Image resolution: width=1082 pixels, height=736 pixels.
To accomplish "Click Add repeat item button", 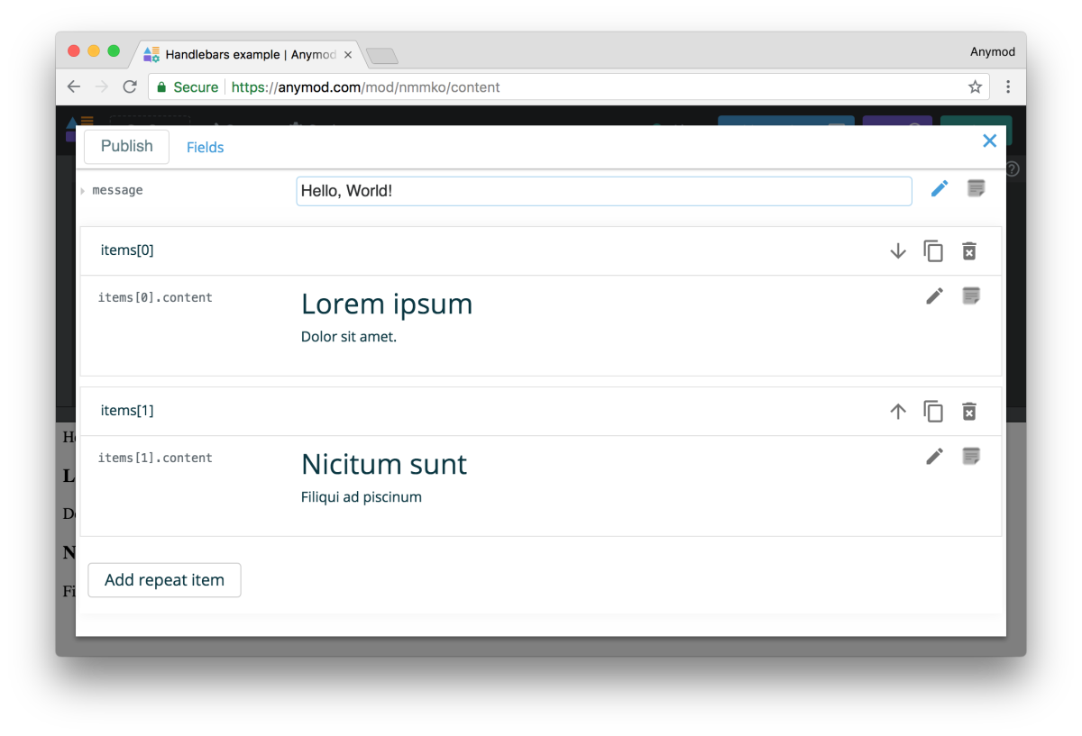I will [164, 580].
